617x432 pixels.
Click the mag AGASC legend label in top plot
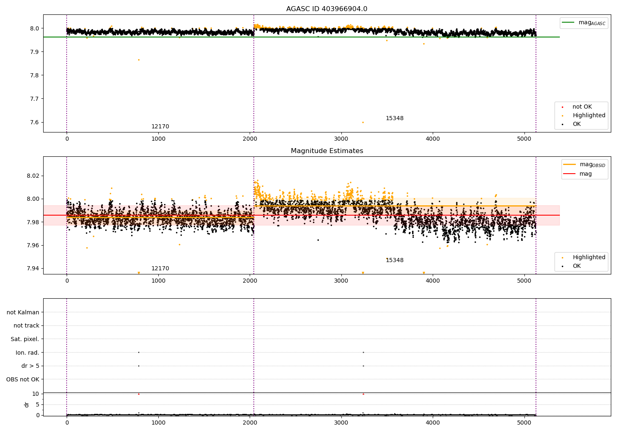click(592, 23)
